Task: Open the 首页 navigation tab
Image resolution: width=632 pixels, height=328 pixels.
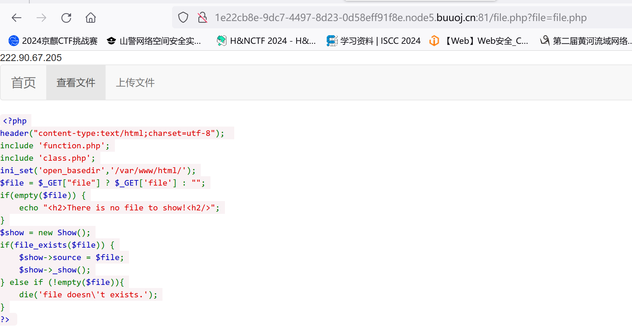Action: (23, 83)
